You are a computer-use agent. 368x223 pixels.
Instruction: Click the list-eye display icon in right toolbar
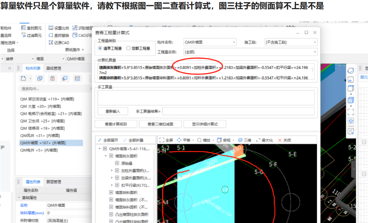click(x=351, y=131)
